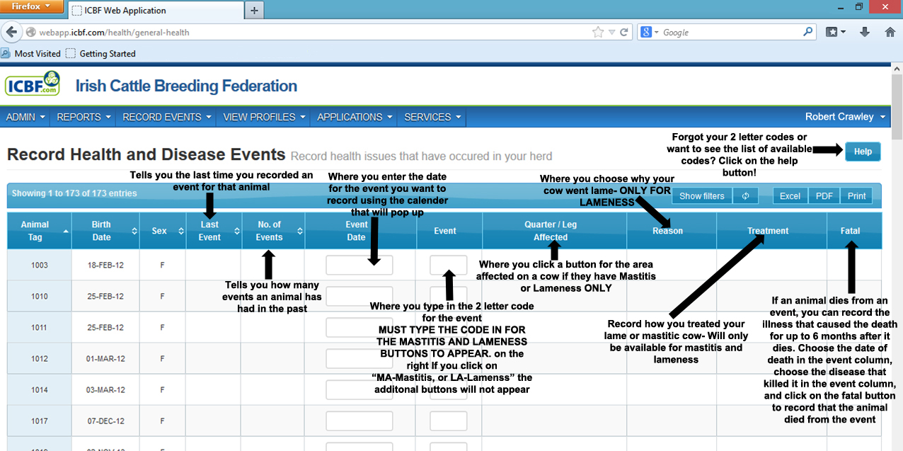Sort by the Last Event column
The height and width of the screenshot is (451, 903).
coord(213,231)
